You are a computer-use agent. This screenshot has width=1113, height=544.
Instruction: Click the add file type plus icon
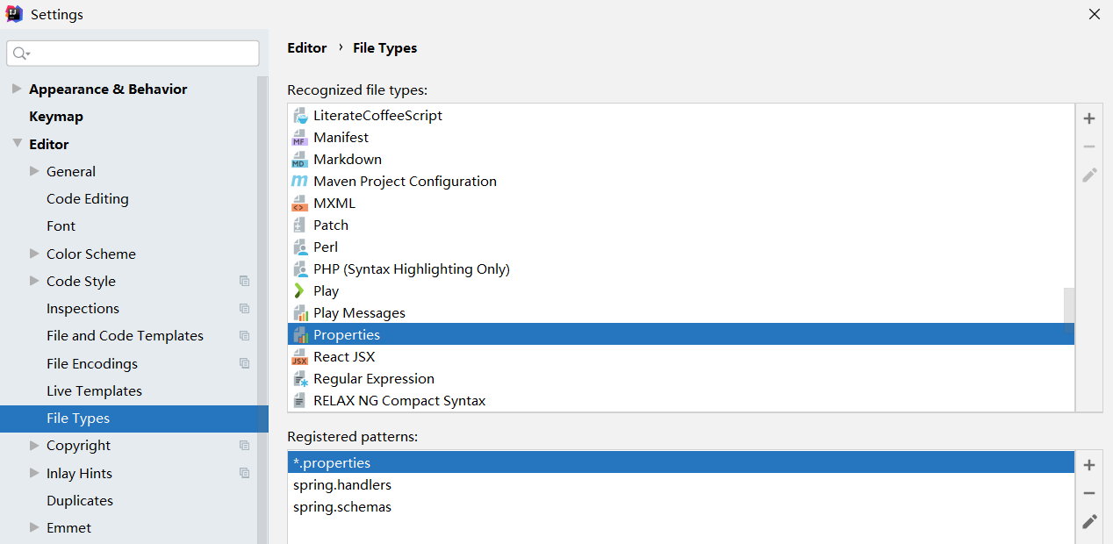tap(1089, 118)
